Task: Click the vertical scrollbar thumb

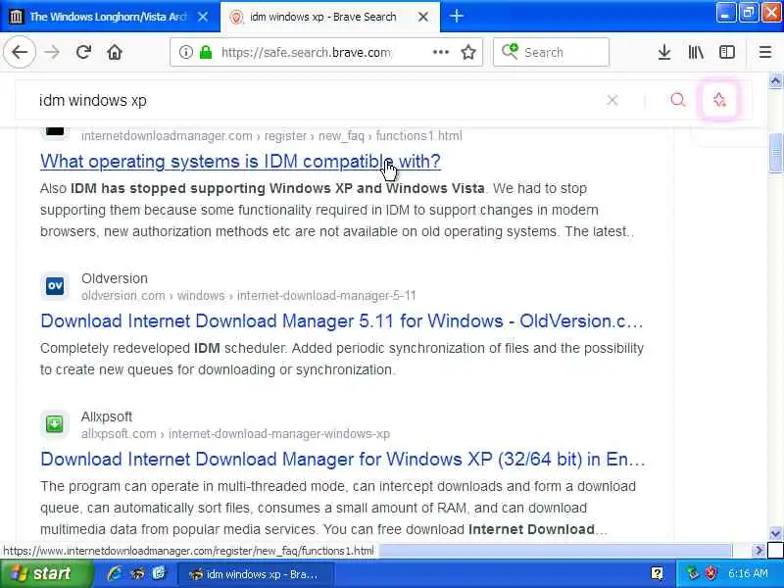Action: point(775,153)
